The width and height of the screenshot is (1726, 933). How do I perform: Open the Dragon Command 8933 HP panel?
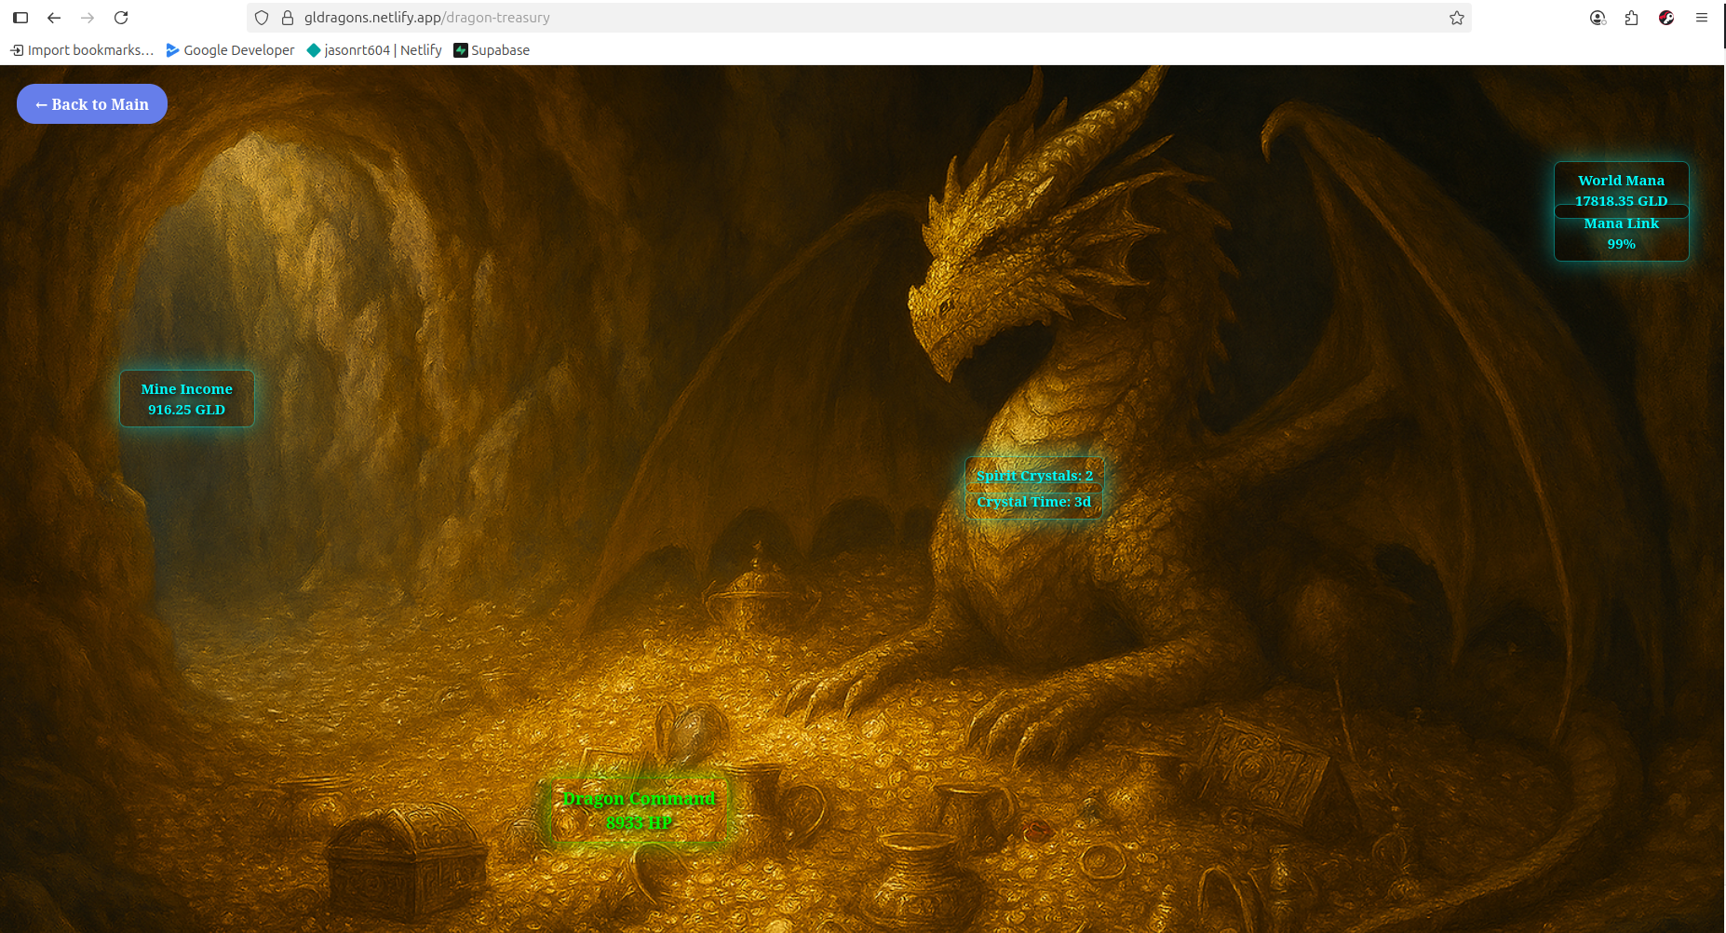pos(639,810)
